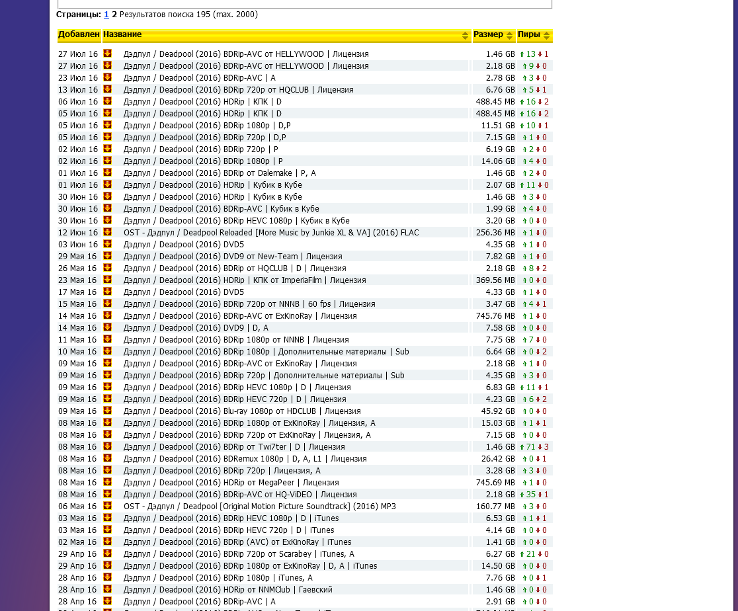This screenshot has width=738, height=611.
Task: Open BDRip HEVC 1080p | D | iTunes title
Action: [x=231, y=518]
